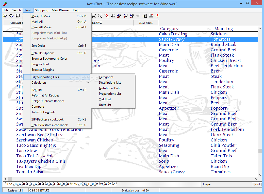
Task: Click the vertical scrollbar down arrow
Action: pos(260,175)
